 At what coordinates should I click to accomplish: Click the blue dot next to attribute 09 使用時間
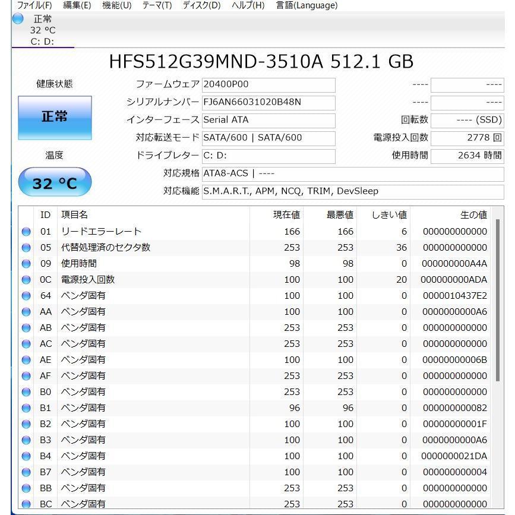point(26,263)
